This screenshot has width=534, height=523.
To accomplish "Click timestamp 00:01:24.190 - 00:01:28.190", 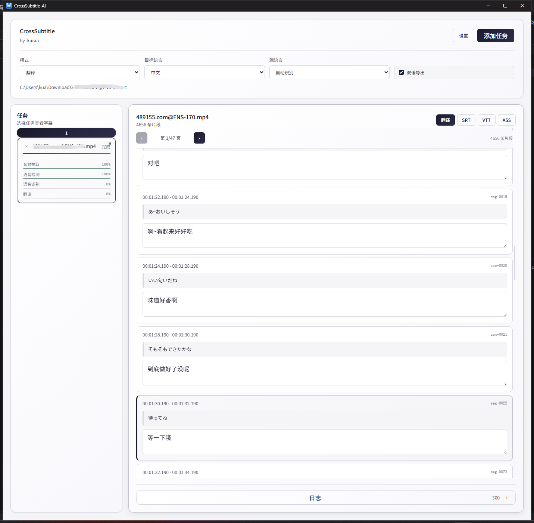I will (x=171, y=266).
